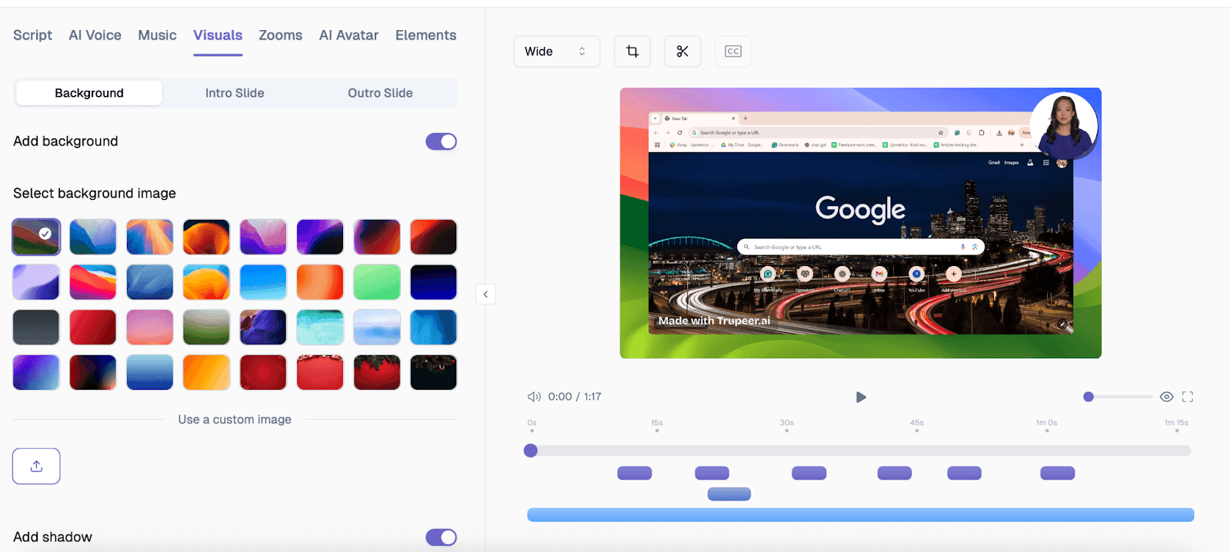Open the crop tool

pyautogui.click(x=632, y=52)
